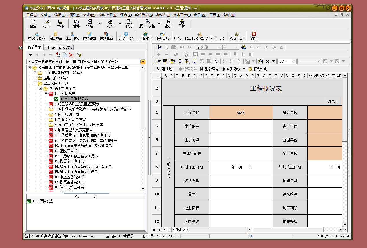Toggle bold formatting
This screenshot has height=248, width=367.
click(251, 47)
